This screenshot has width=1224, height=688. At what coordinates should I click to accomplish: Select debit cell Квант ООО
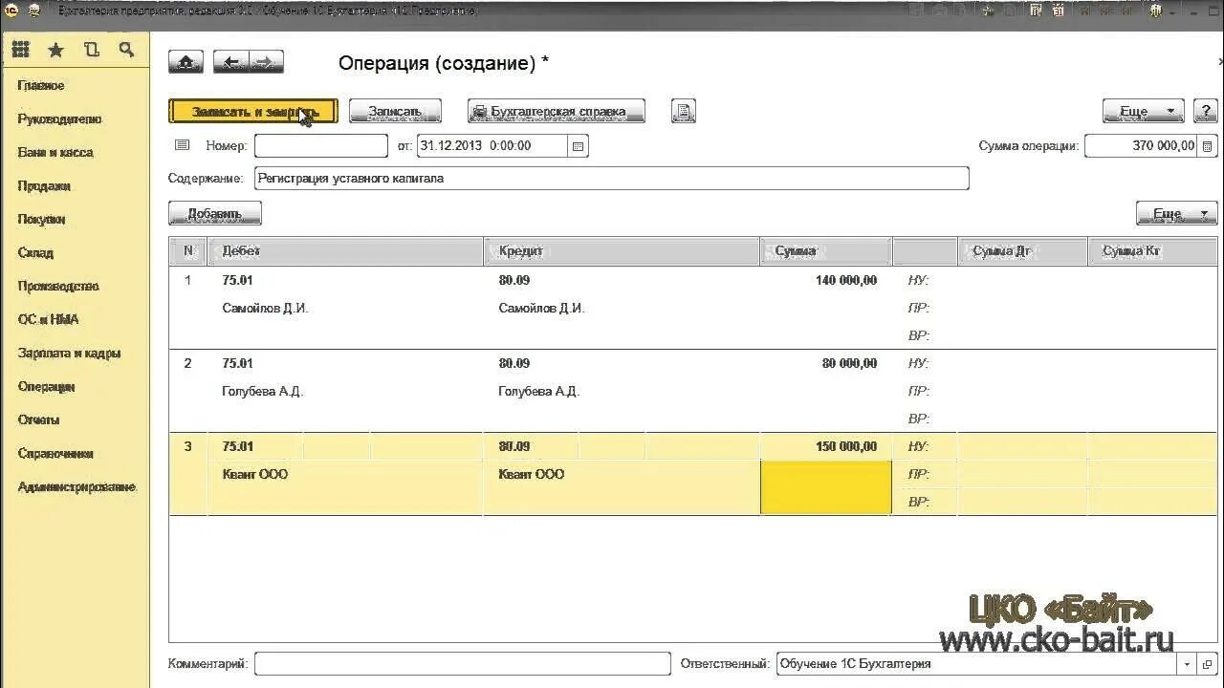coord(255,475)
